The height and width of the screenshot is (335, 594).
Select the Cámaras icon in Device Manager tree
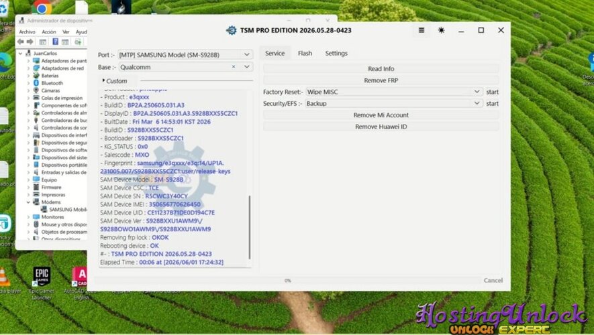pos(36,90)
